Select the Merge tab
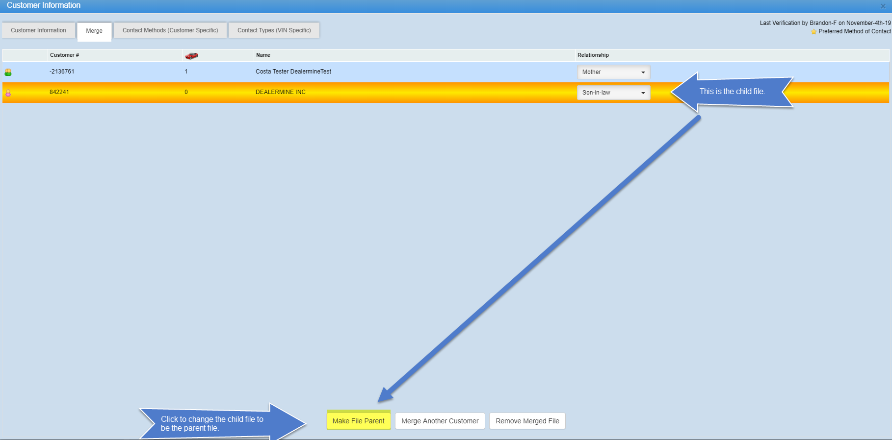This screenshot has height=440, width=892. click(x=94, y=31)
